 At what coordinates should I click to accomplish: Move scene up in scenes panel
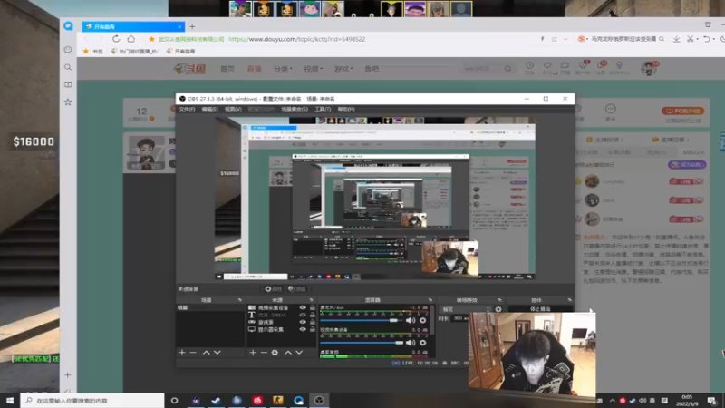[x=207, y=353]
